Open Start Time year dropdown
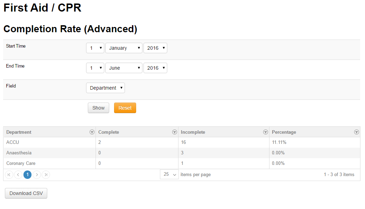 (x=155, y=48)
